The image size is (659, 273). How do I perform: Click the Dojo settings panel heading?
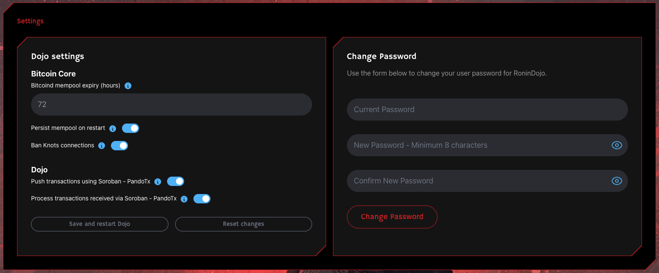click(57, 56)
